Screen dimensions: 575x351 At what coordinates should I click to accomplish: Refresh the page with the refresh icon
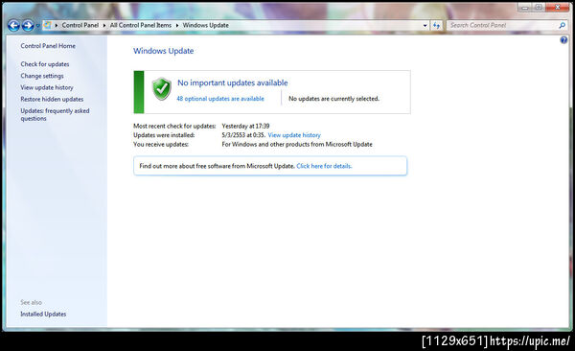436,25
